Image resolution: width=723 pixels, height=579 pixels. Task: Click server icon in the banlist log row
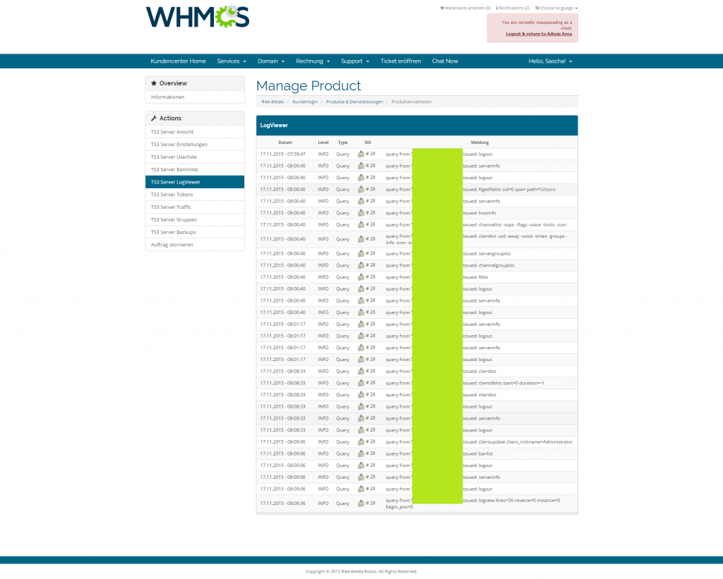point(361,453)
